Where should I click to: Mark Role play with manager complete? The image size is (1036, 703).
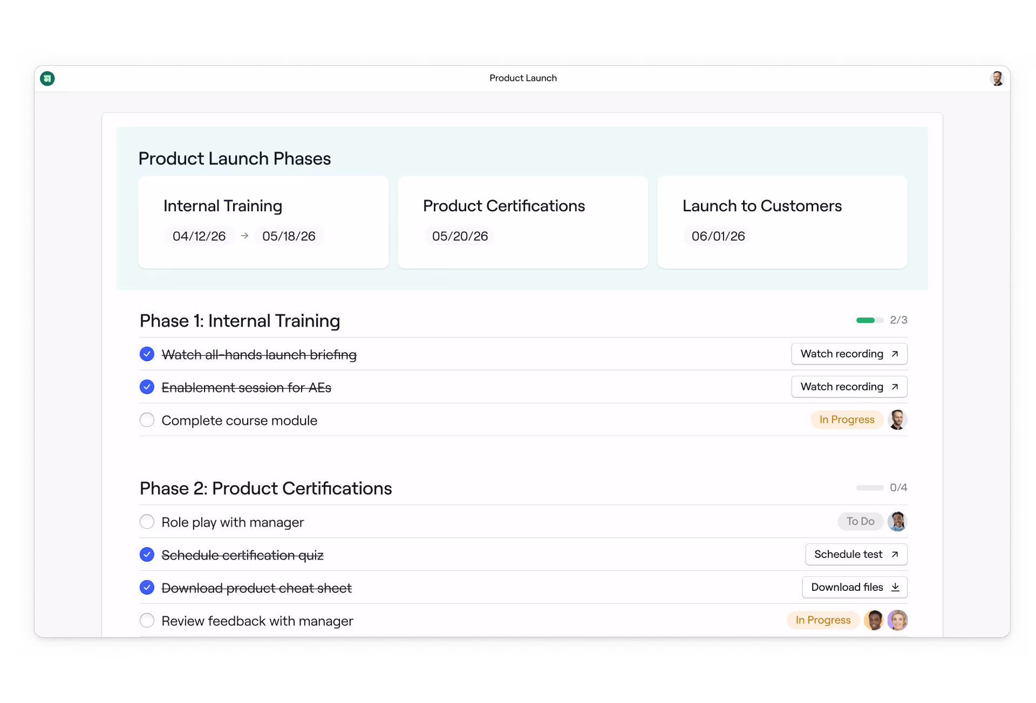click(x=147, y=522)
